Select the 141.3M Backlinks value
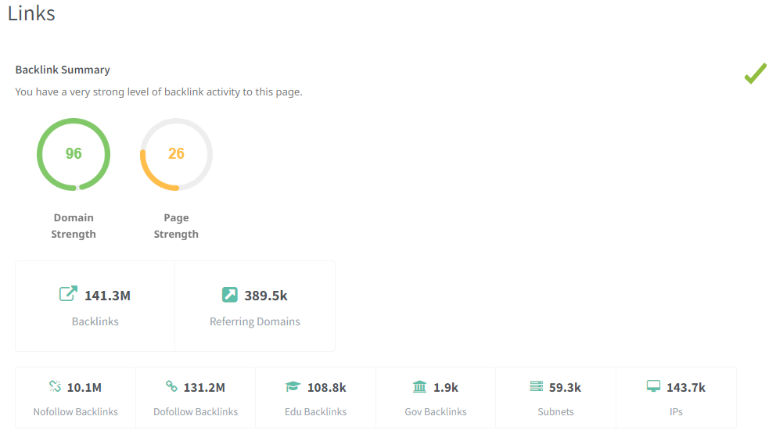 click(x=107, y=296)
